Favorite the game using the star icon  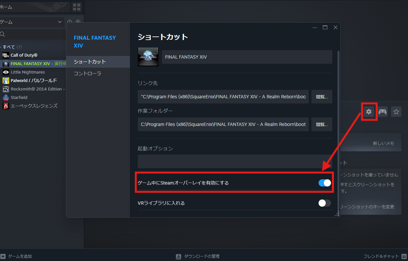(x=396, y=112)
